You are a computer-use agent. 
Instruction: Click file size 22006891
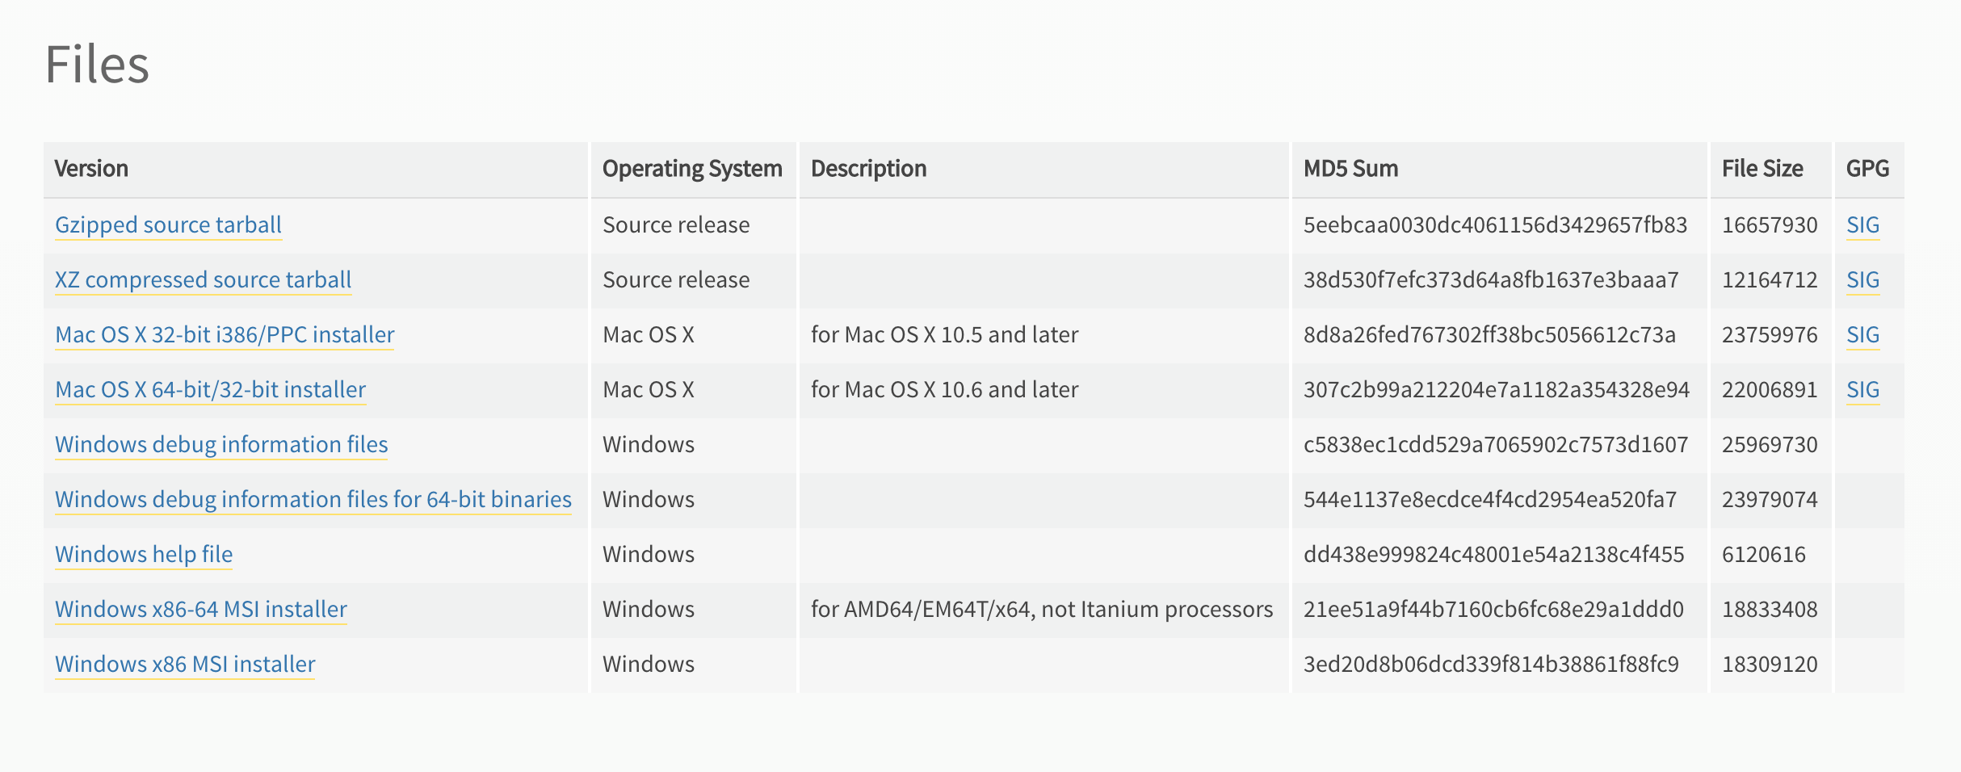[1770, 389]
